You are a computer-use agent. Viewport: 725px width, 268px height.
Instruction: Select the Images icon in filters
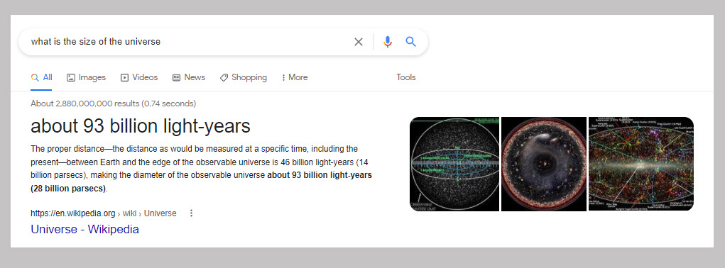click(71, 77)
